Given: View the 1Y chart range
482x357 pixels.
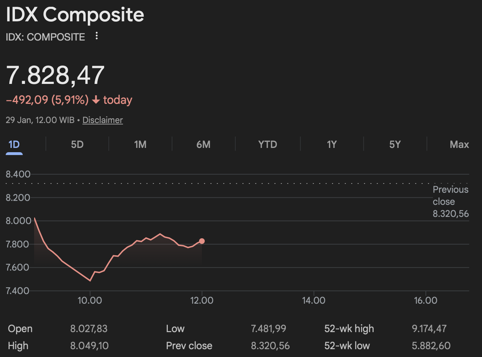Looking at the screenshot, I should click(x=332, y=145).
